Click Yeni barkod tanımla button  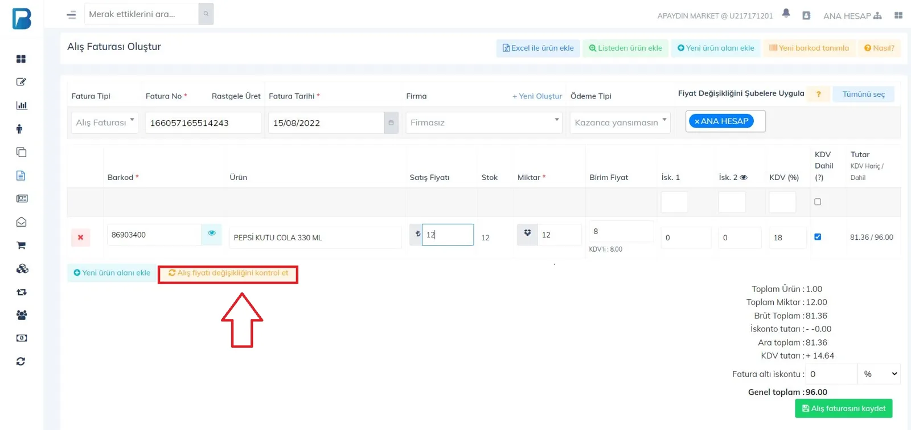pos(809,48)
